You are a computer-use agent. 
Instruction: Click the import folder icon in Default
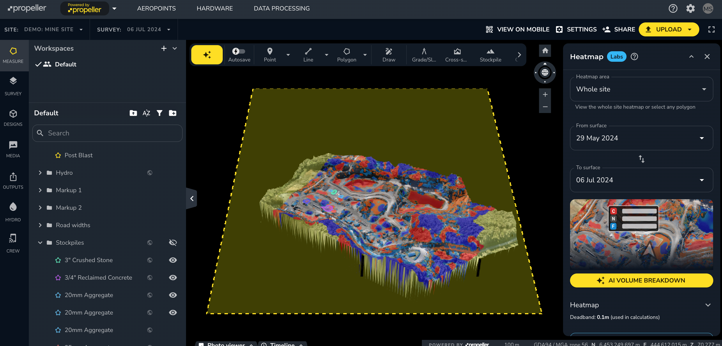(133, 113)
